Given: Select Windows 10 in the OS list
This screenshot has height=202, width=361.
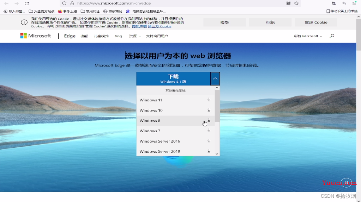Looking at the screenshot, I should pyautogui.click(x=175, y=111).
